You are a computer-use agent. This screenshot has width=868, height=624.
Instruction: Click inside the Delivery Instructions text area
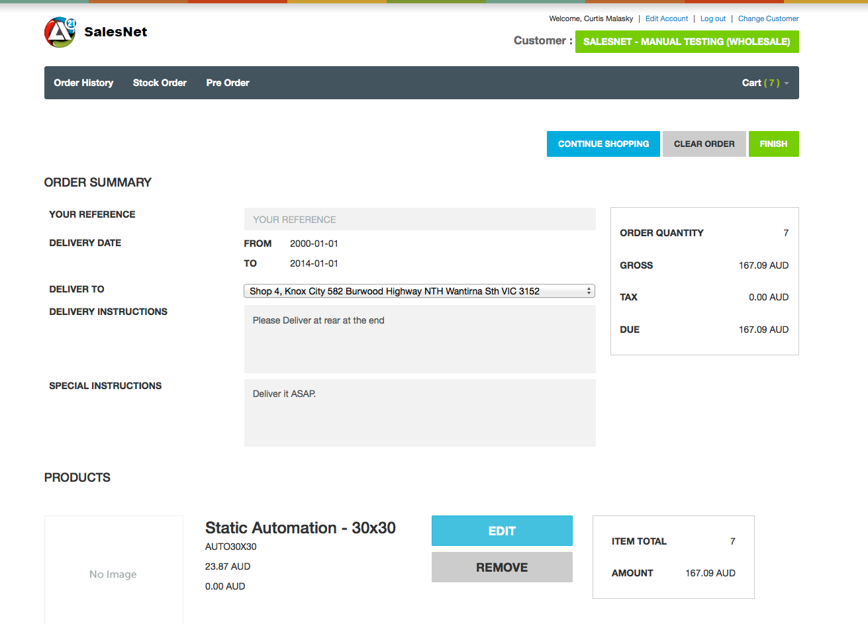(x=420, y=339)
